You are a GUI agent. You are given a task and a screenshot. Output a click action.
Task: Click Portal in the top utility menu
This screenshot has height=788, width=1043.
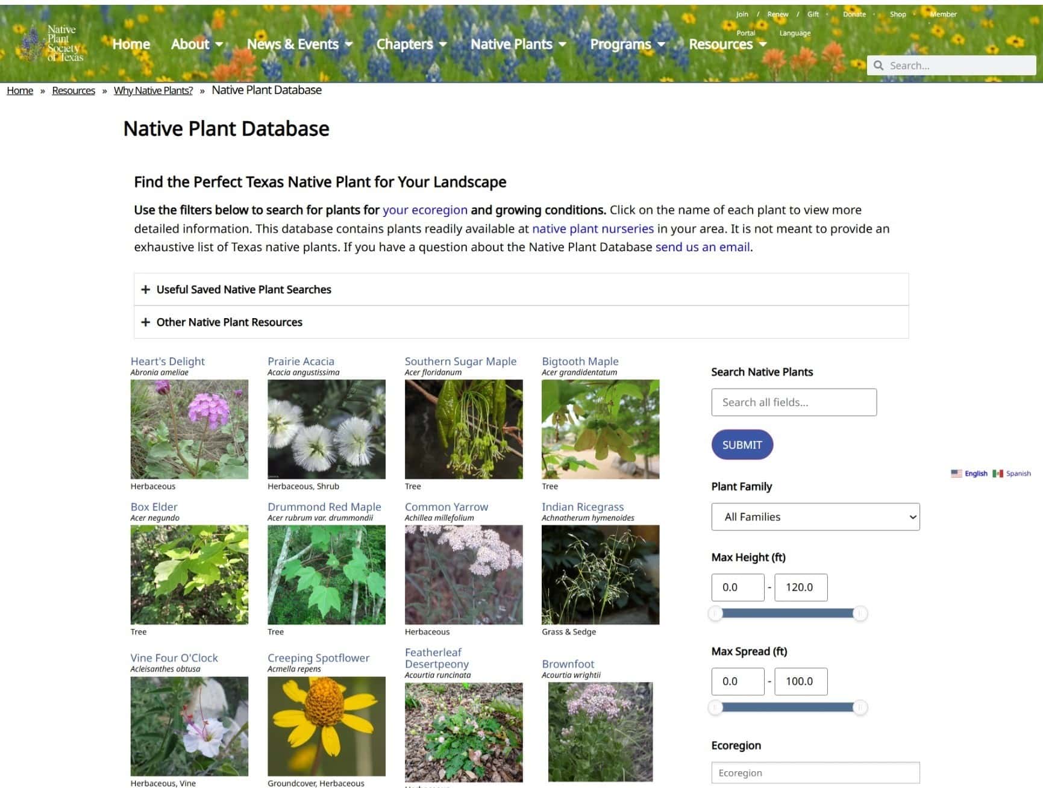746,33
